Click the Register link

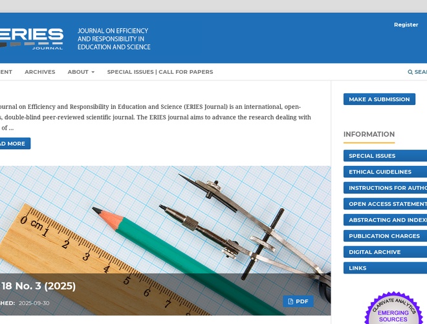coord(406,25)
